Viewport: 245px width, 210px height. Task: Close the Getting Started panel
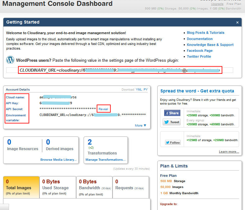click(237, 22)
